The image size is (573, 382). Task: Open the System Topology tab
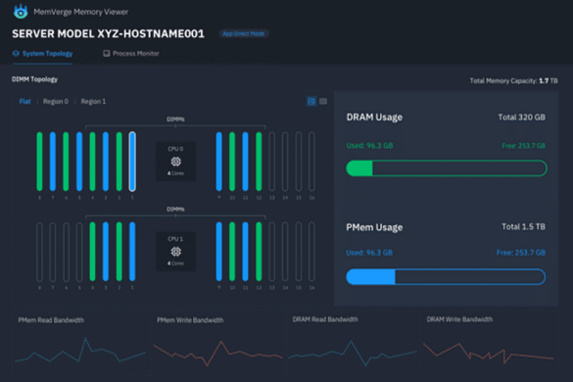pyautogui.click(x=42, y=53)
